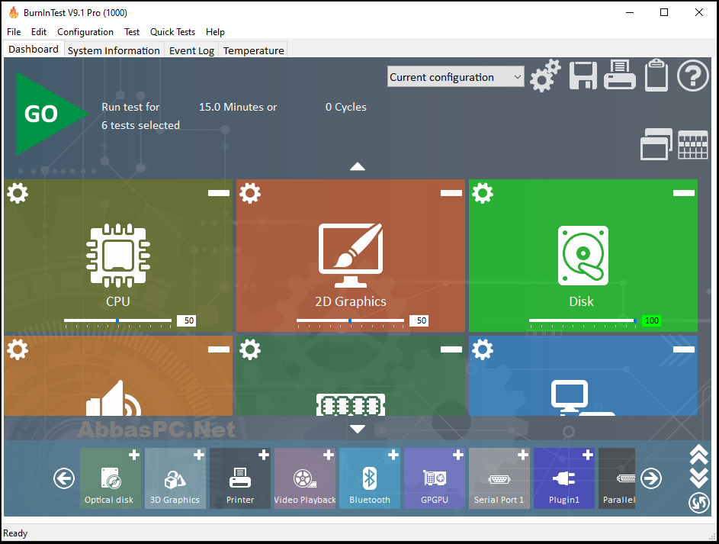Viewport: 719px width, 544px height.
Task: Remove network test tile with minus
Action: 684,349
